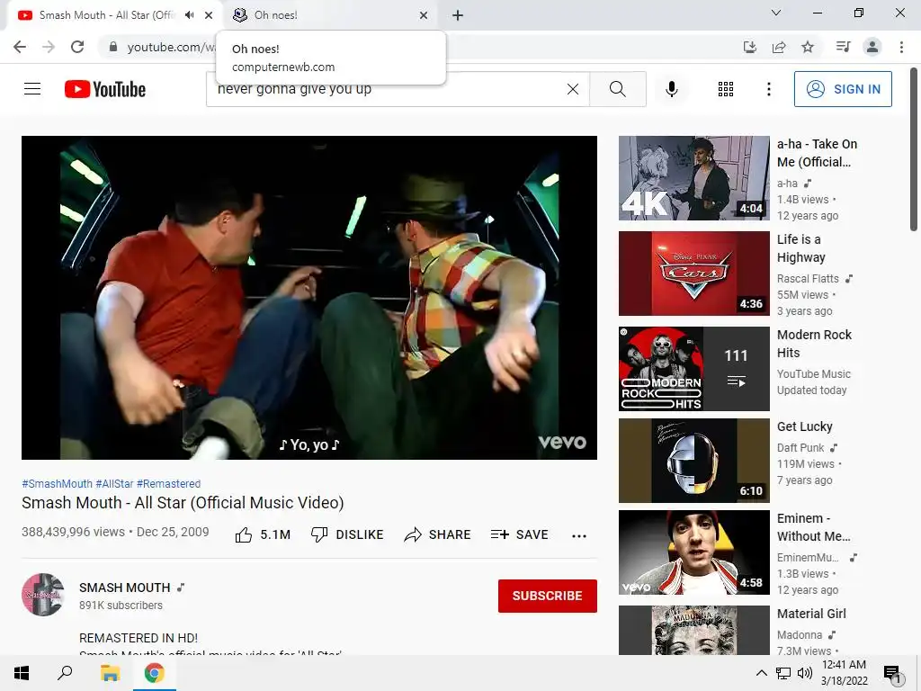The height and width of the screenshot is (691, 921).
Task: Open taskbar search magnifier
Action: click(65, 673)
